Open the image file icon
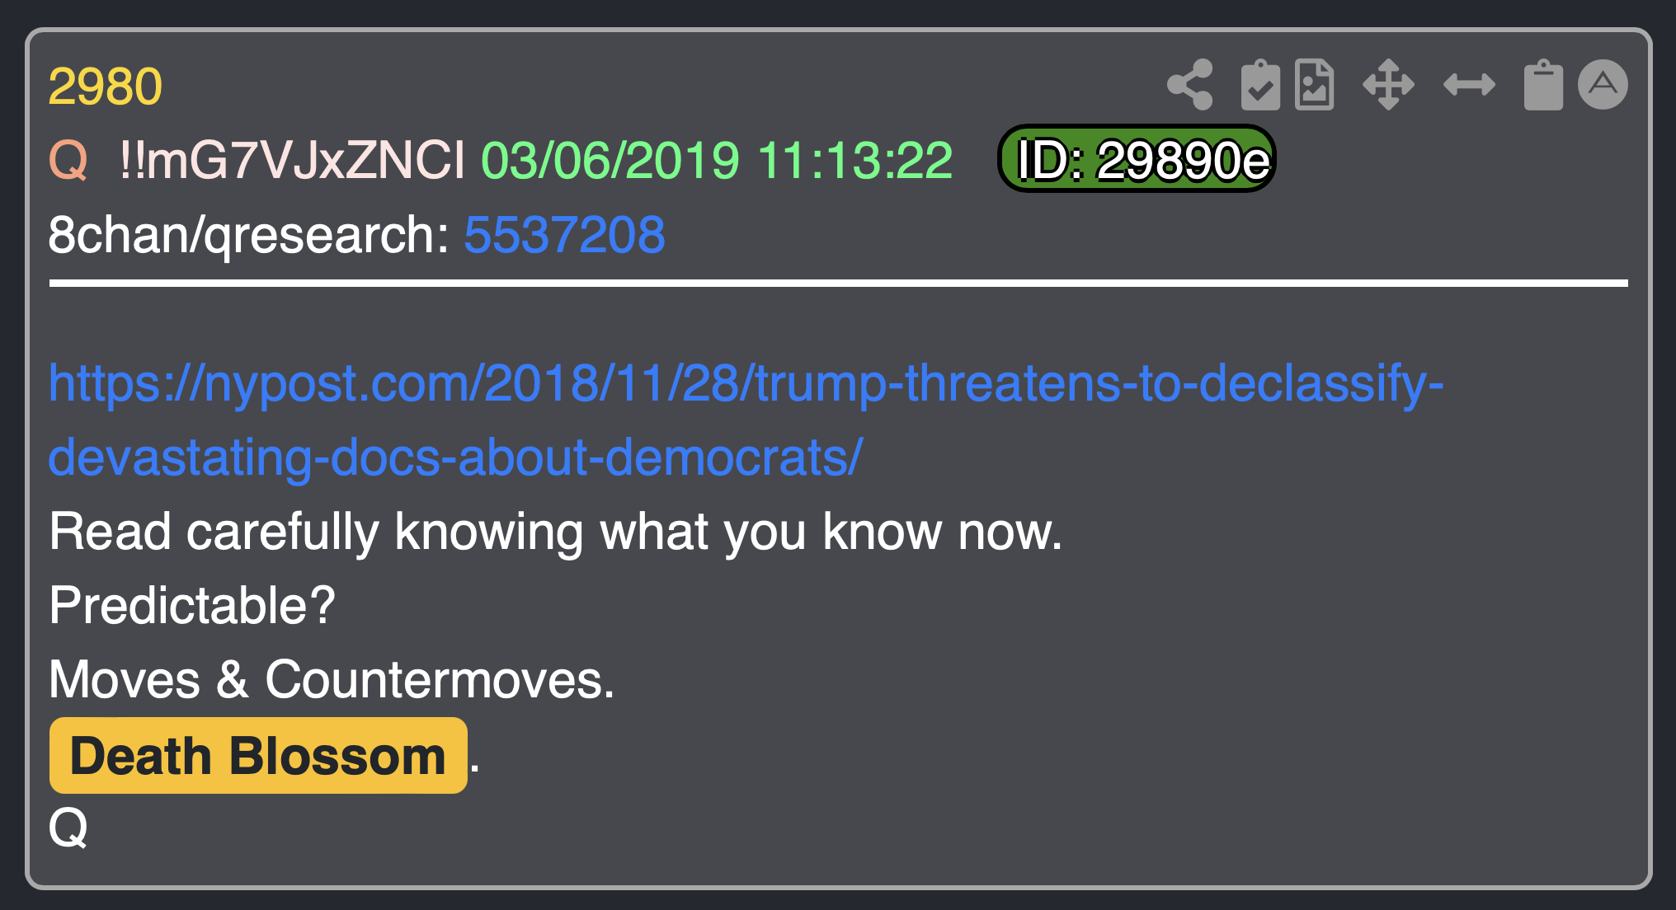The height and width of the screenshot is (910, 1676). point(1315,85)
